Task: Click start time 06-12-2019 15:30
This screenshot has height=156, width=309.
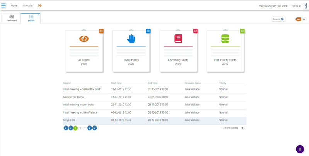Action: coord(121,120)
